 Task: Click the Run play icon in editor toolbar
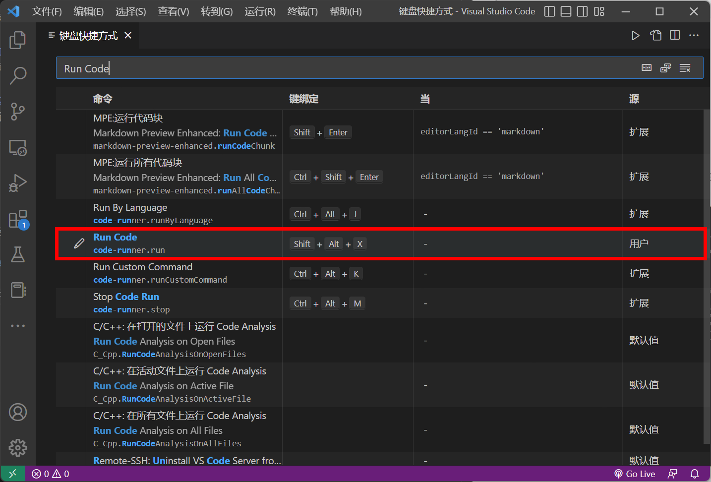pyautogui.click(x=635, y=35)
